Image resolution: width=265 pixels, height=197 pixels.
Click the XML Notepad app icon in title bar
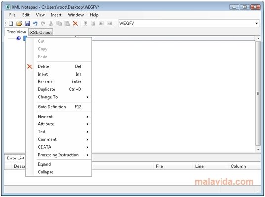click(8, 7)
